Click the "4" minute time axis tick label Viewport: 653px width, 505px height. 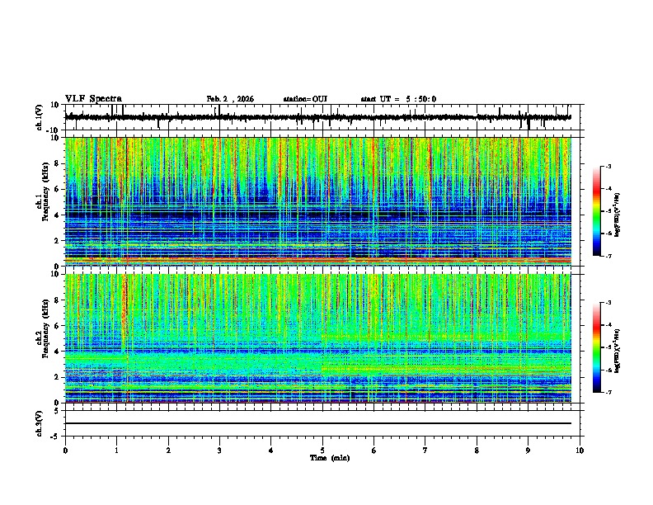[271, 451]
